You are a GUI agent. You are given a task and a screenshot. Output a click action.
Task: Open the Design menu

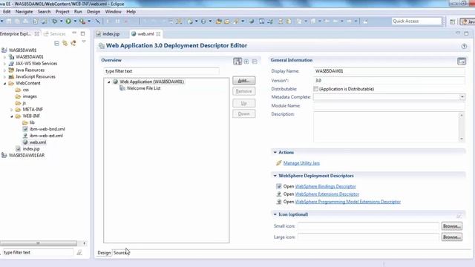point(94,12)
